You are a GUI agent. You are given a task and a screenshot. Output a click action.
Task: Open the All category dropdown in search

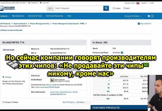point(50,8)
